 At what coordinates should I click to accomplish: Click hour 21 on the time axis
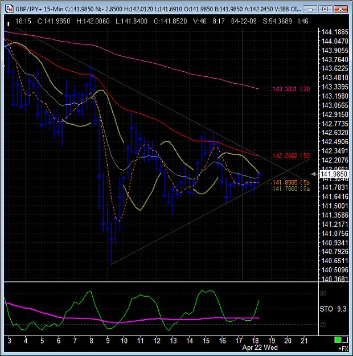304,341
